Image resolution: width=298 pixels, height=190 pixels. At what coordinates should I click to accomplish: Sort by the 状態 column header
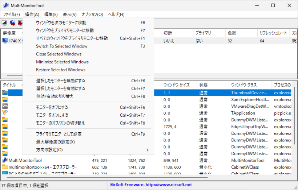tap(213, 85)
